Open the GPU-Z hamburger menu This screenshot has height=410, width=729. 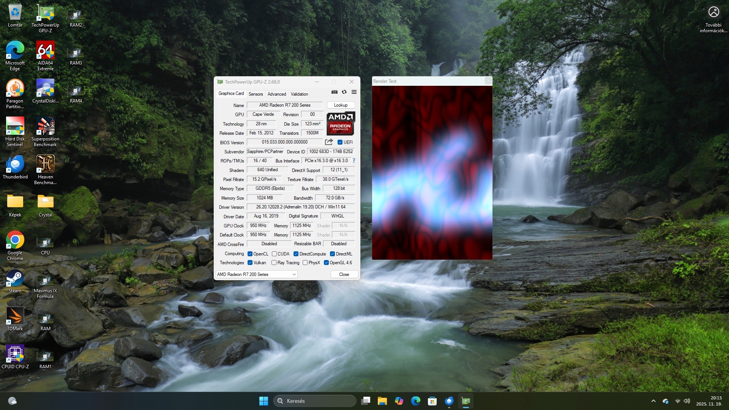[x=354, y=92]
